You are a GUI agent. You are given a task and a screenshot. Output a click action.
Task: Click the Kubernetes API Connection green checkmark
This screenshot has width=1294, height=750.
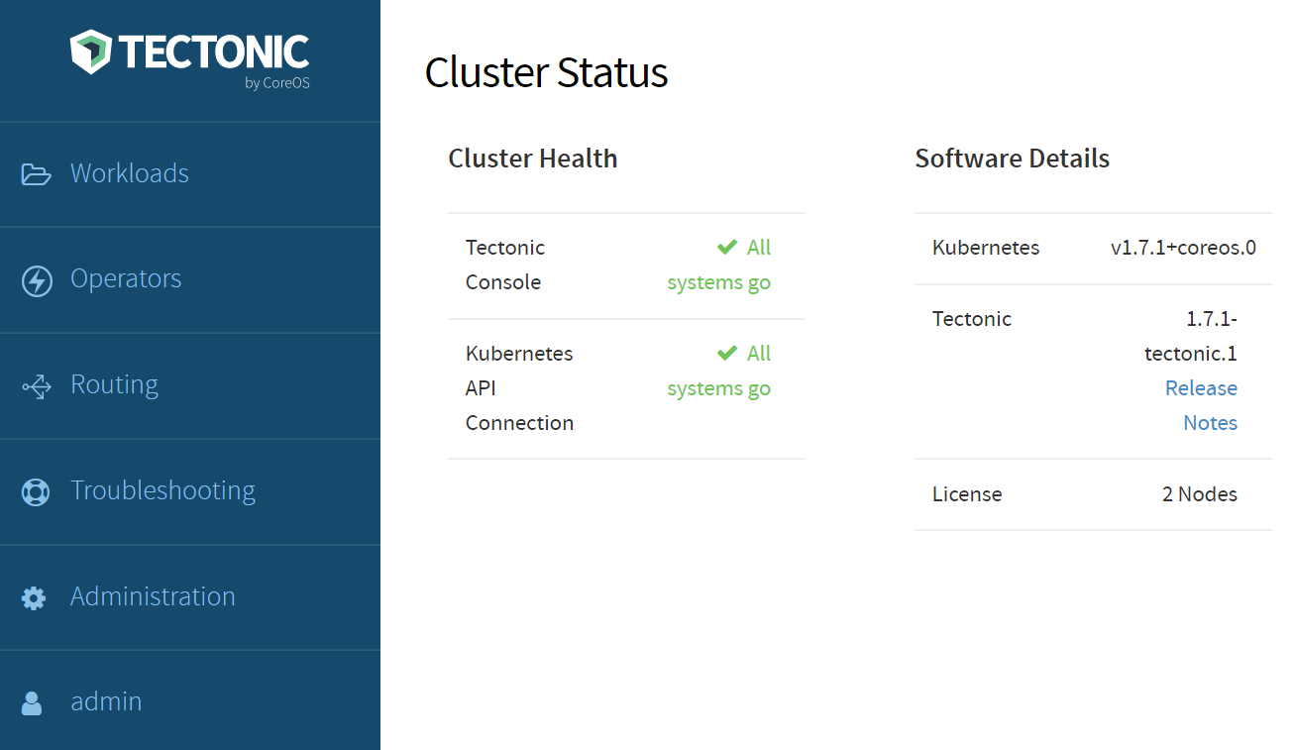(x=727, y=353)
